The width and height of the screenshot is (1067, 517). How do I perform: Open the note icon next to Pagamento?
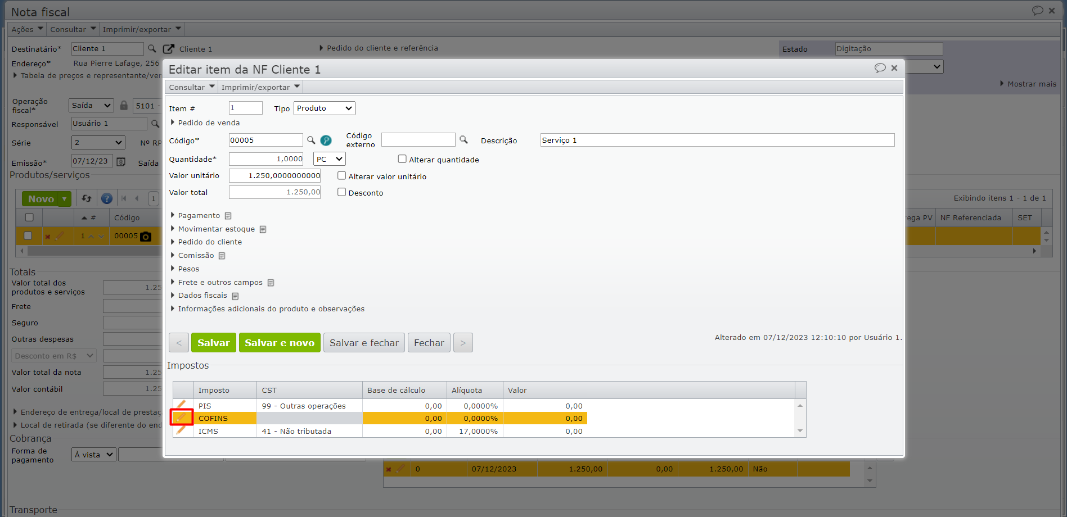[x=228, y=216]
